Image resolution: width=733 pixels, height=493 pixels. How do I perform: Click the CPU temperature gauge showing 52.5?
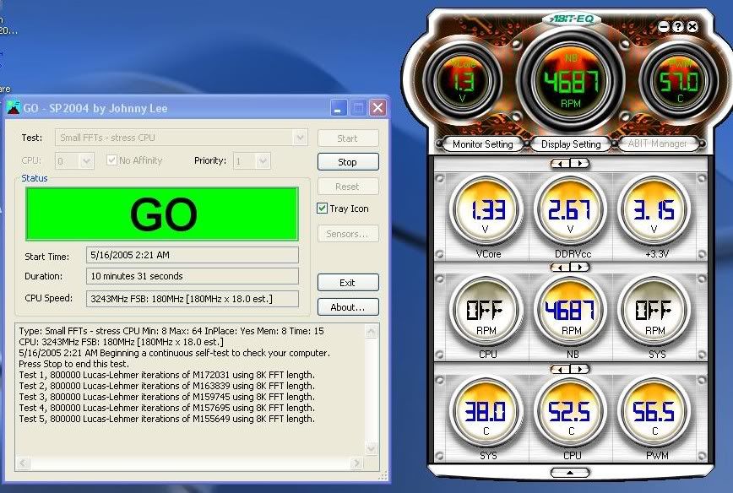570,413
